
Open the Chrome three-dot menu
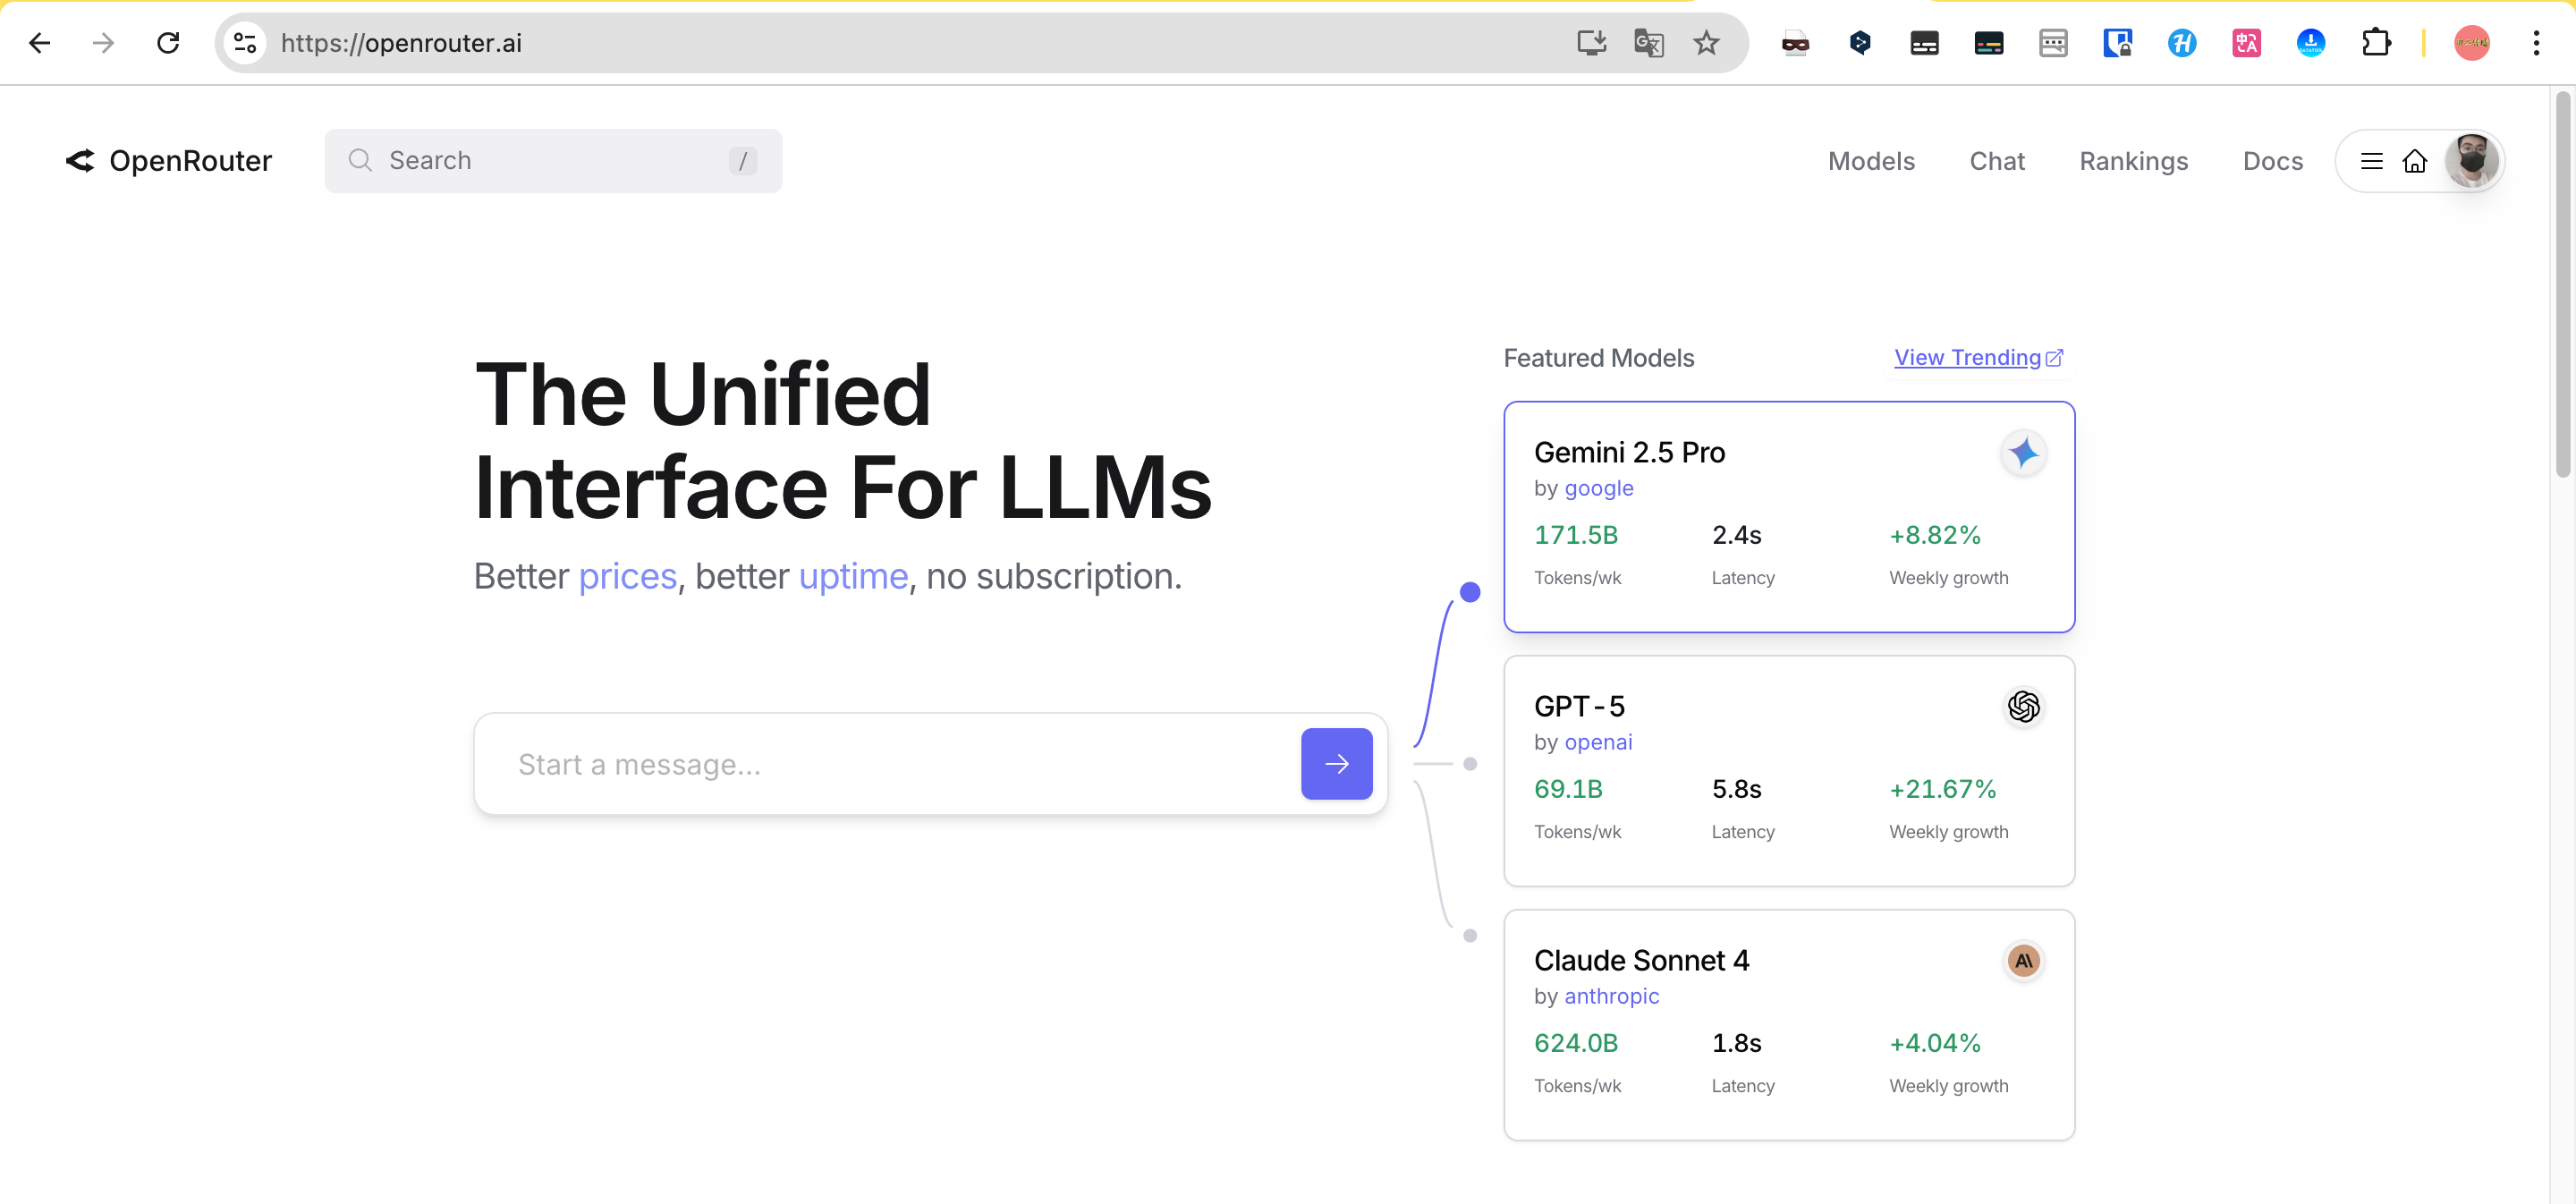tap(2536, 43)
